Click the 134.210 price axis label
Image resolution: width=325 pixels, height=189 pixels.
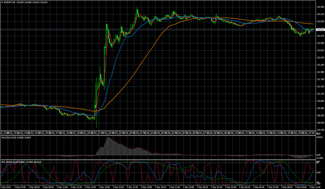[x=320, y=14]
